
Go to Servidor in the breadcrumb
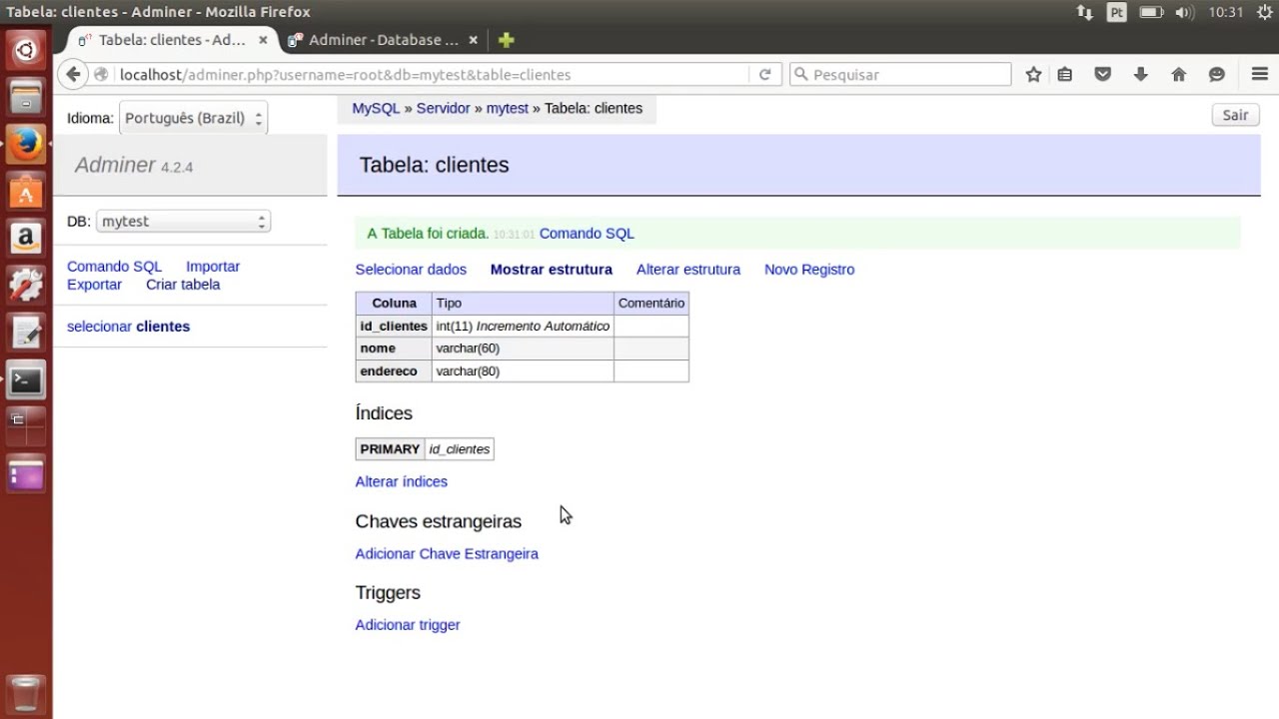pos(443,108)
